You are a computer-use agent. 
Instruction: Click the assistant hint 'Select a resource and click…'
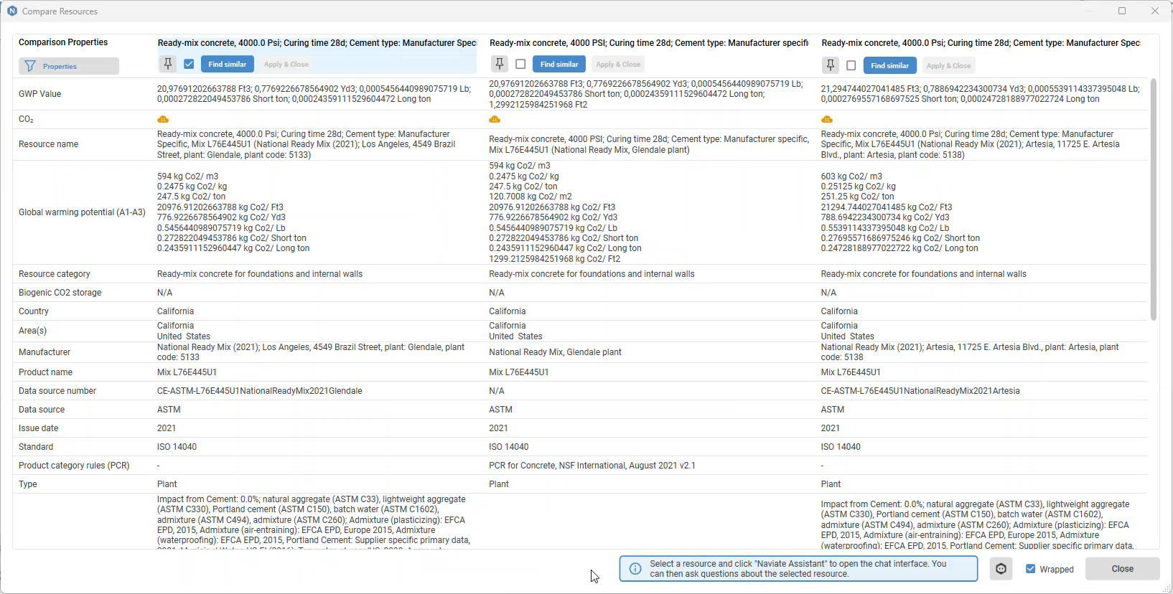click(x=798, y=569)
